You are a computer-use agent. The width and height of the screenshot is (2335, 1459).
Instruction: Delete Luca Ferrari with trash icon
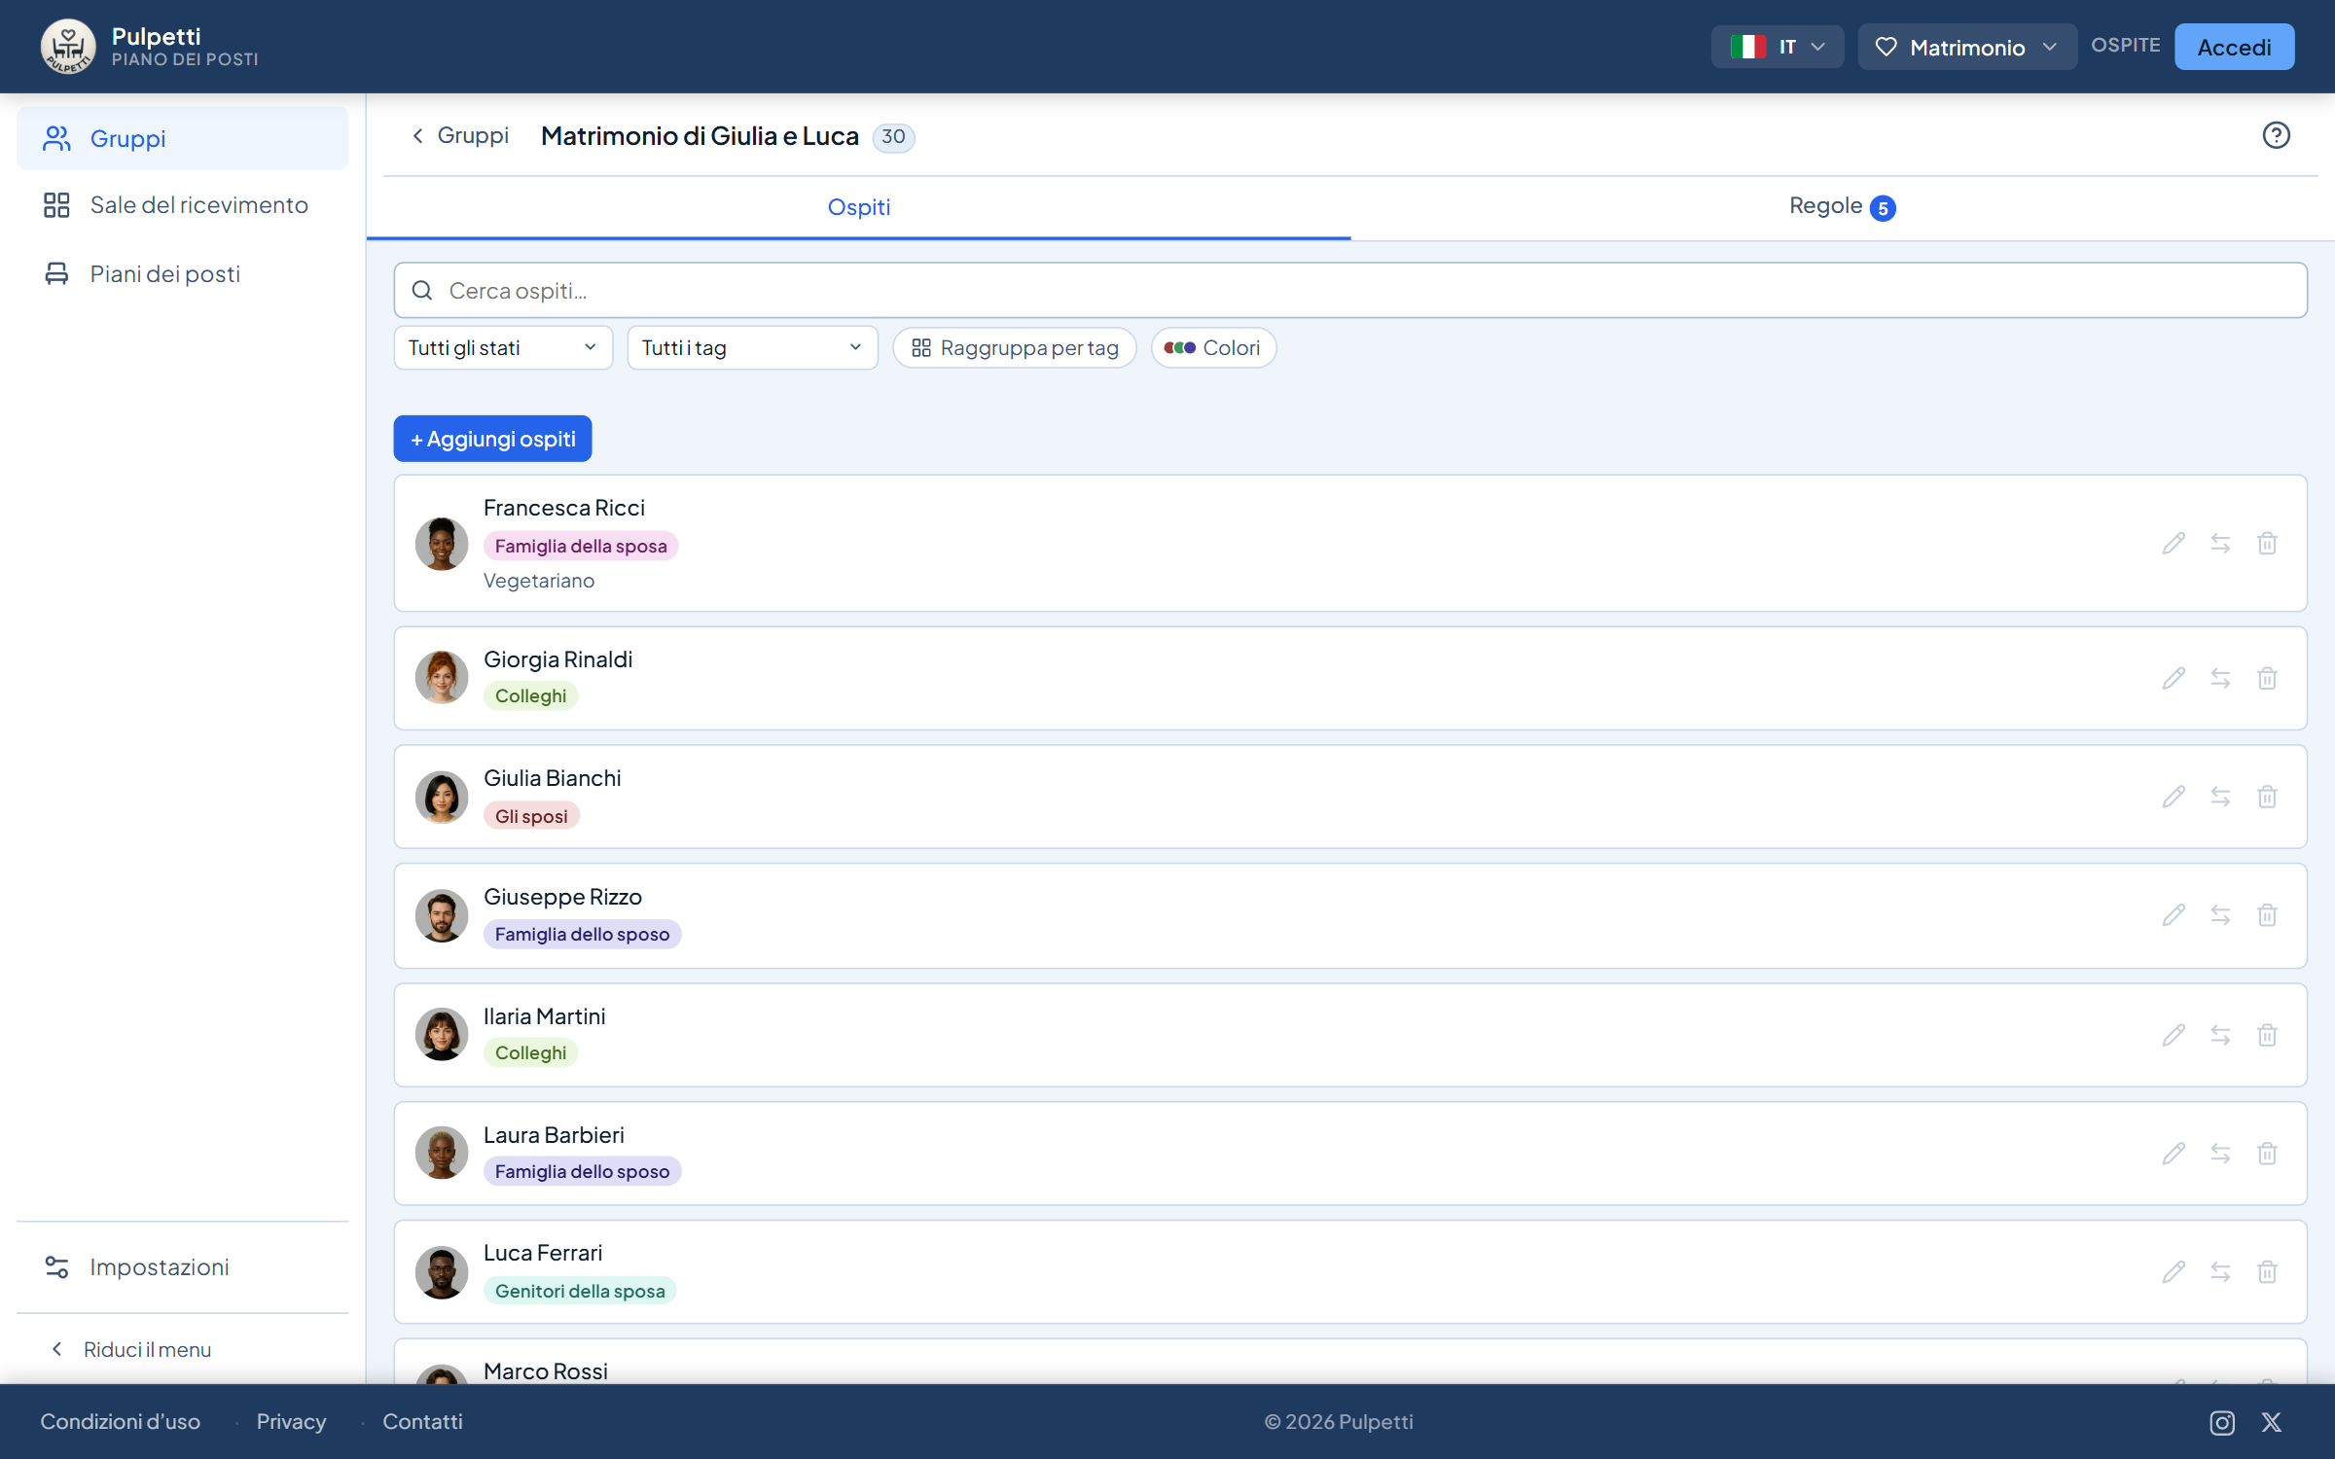point(2267,1272)
